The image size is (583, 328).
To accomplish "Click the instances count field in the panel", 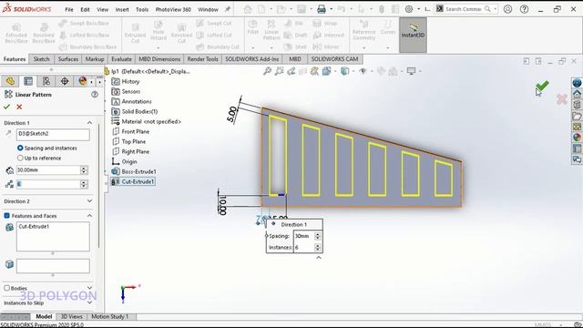I will tap(48, 184).
